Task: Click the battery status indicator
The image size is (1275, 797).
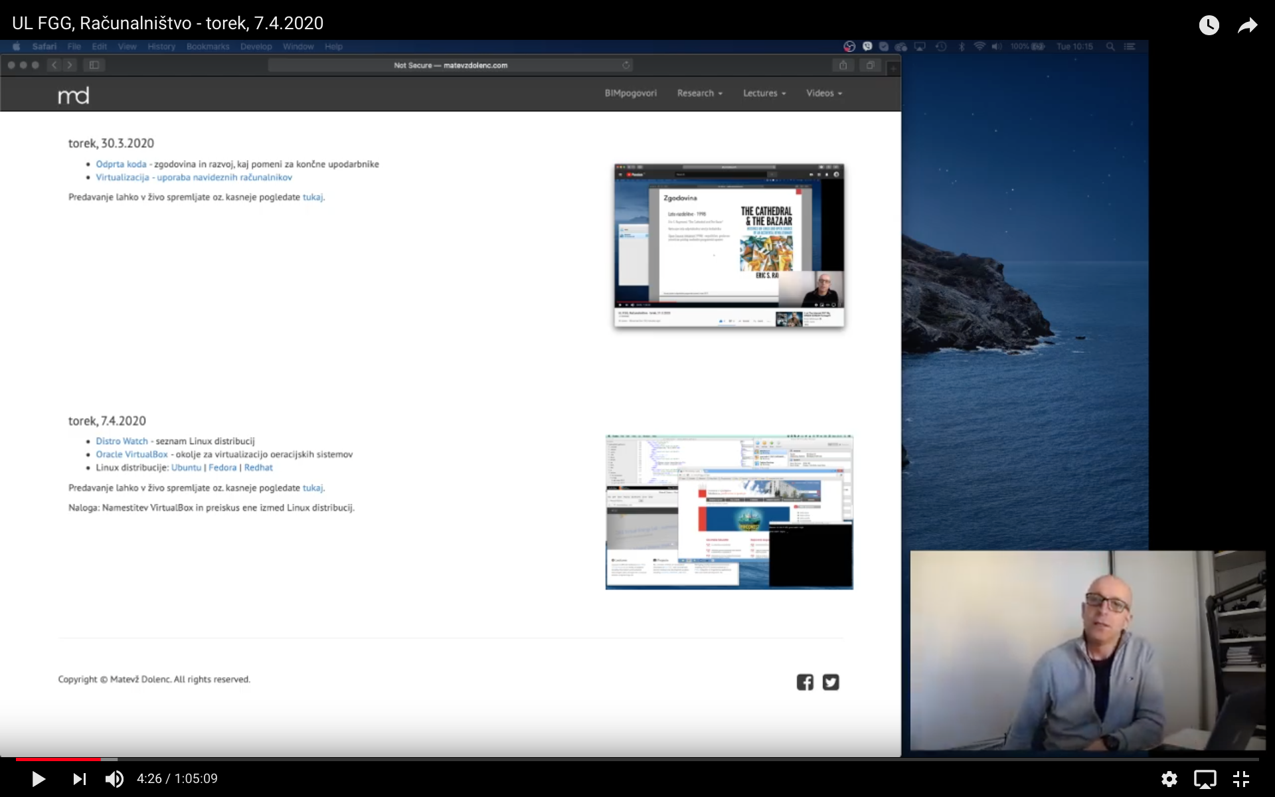Action: pyautogui.click(x=1028, y=46)
